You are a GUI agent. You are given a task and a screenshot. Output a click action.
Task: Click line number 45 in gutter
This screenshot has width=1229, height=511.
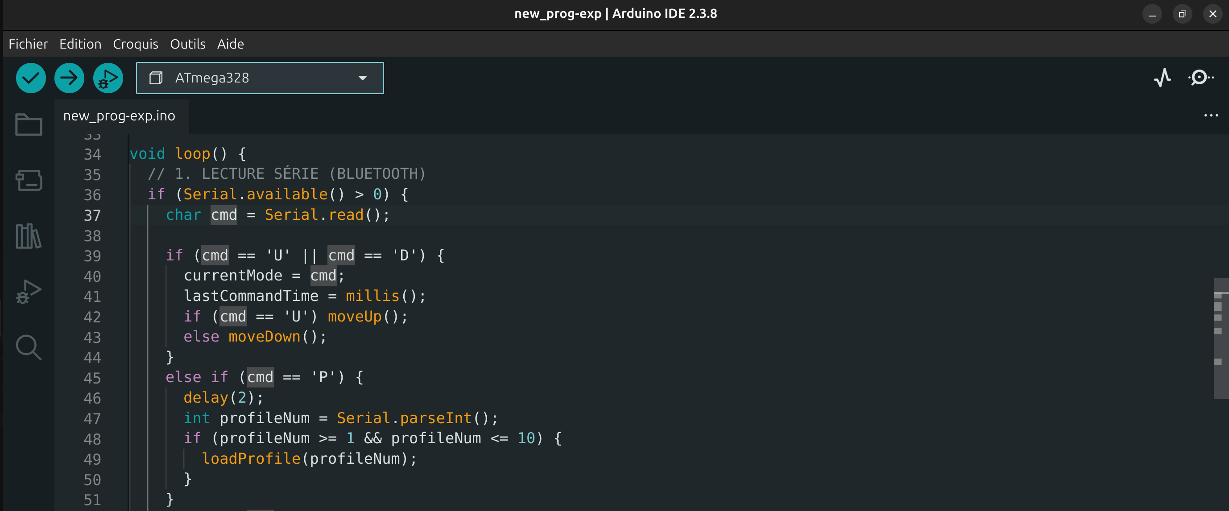[92, 379]
